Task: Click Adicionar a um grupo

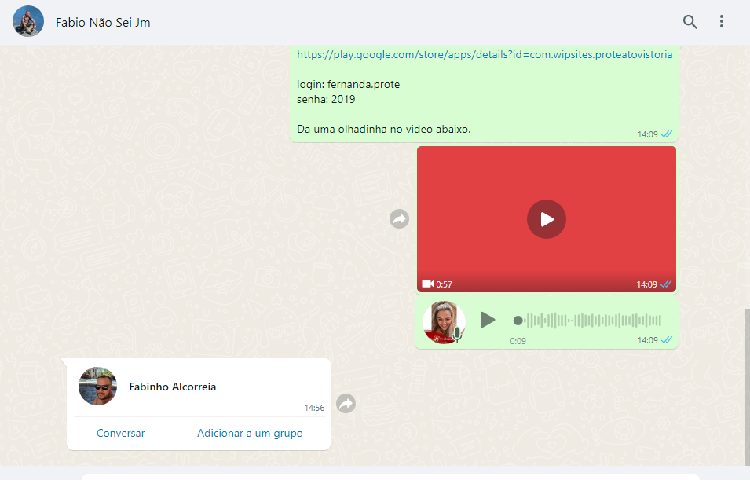Action: 250,433
